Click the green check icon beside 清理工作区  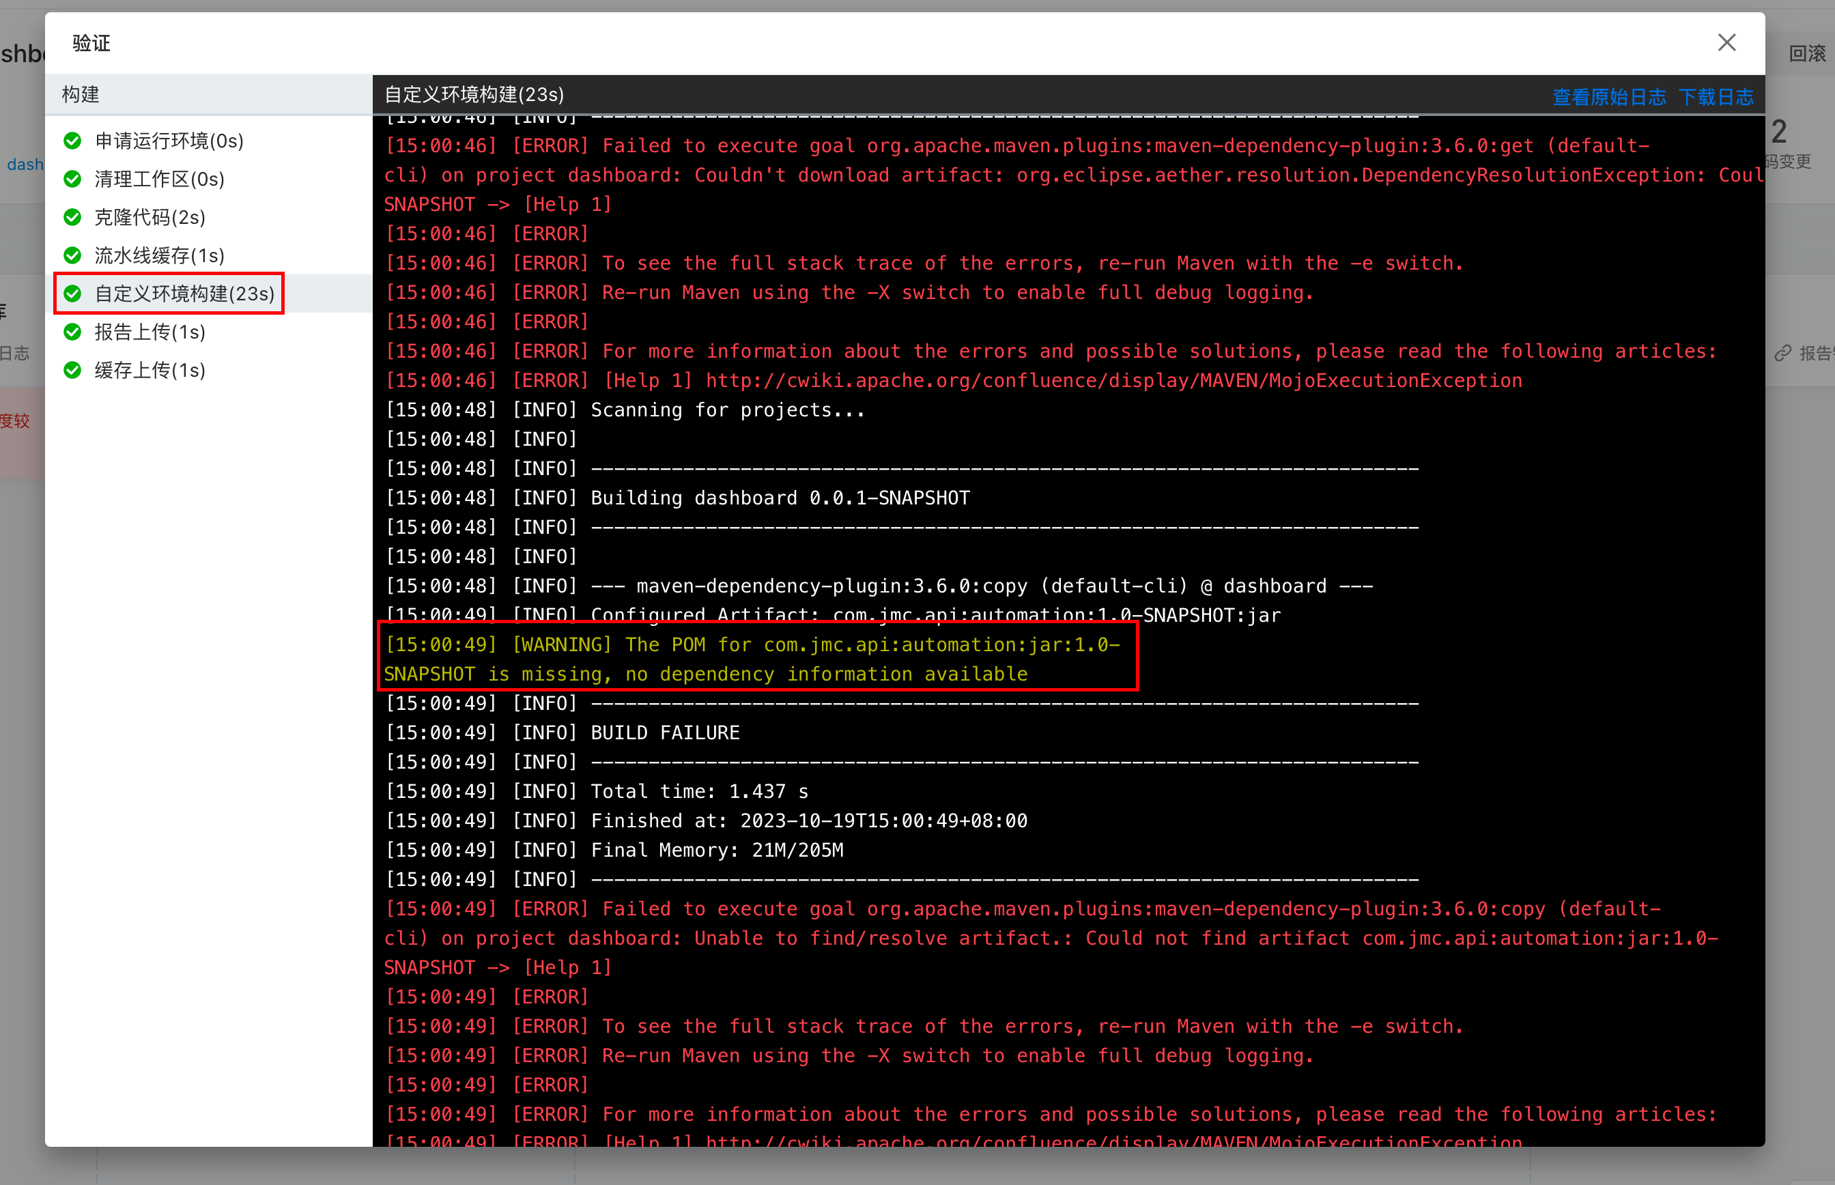[x=72, y=180]
